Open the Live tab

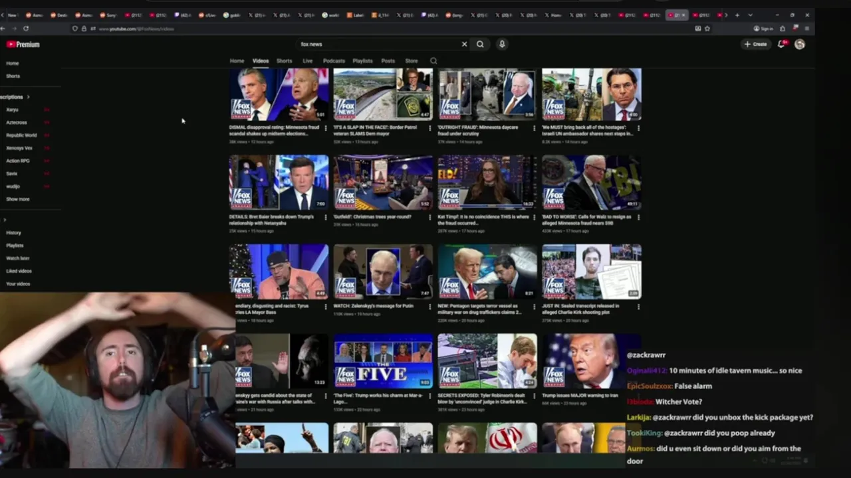click(x=308, y=61)
